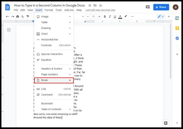
Task: Insert a Horizontal line
Action: [x=54, y=39]
